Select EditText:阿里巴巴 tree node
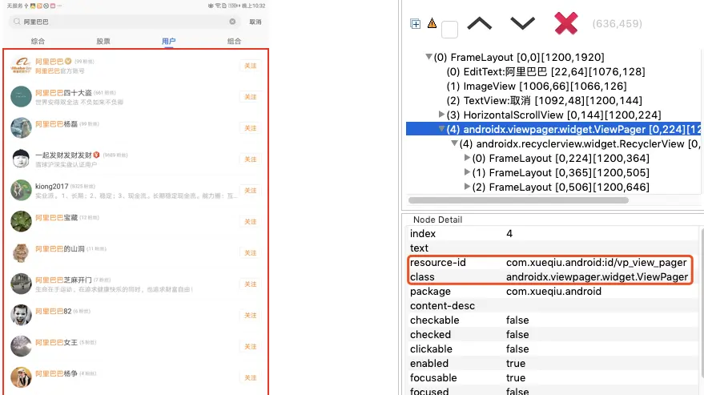 tap(545, 71)
